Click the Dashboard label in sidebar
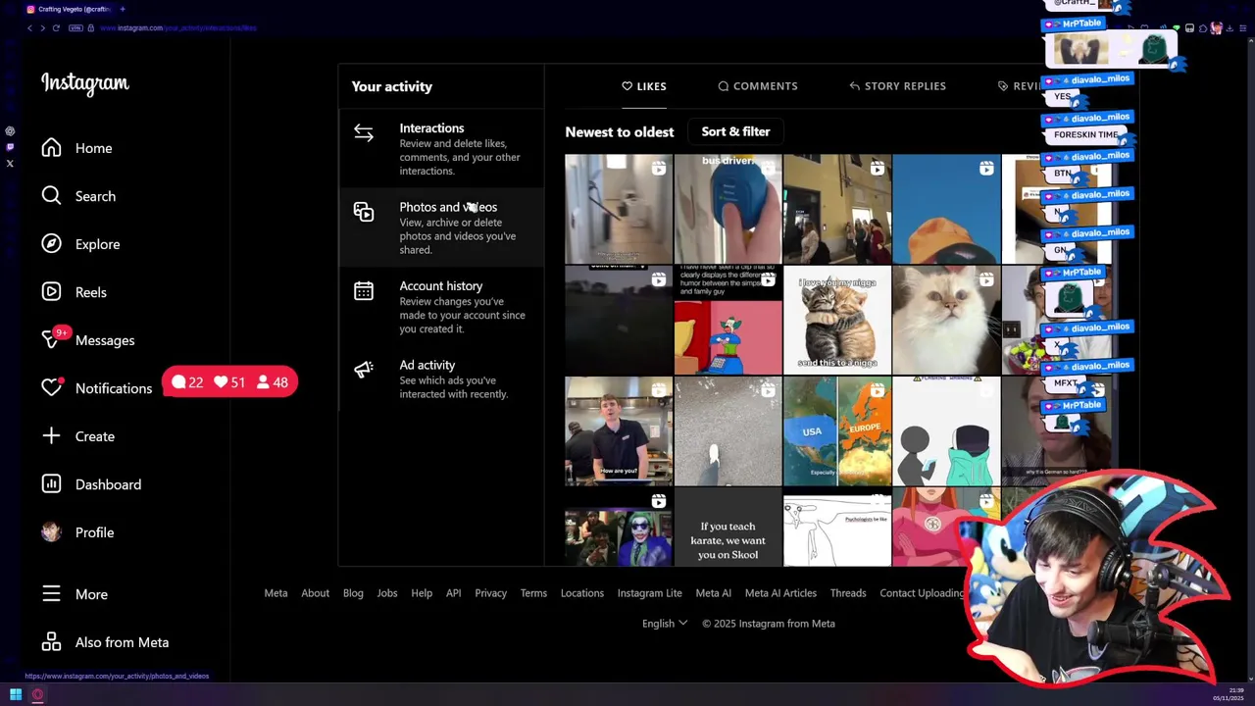Image resolution: width=1255 pixels, height=706 pixels. tap(108, 484)
